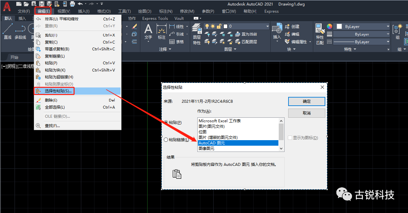This screenshot has width=408, height=213.
Task: Click the Insert block (插入) icon
Action: (277, 31)
